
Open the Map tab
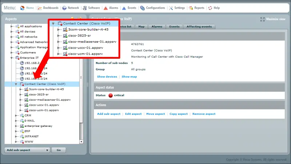click(x=141, y=27)
